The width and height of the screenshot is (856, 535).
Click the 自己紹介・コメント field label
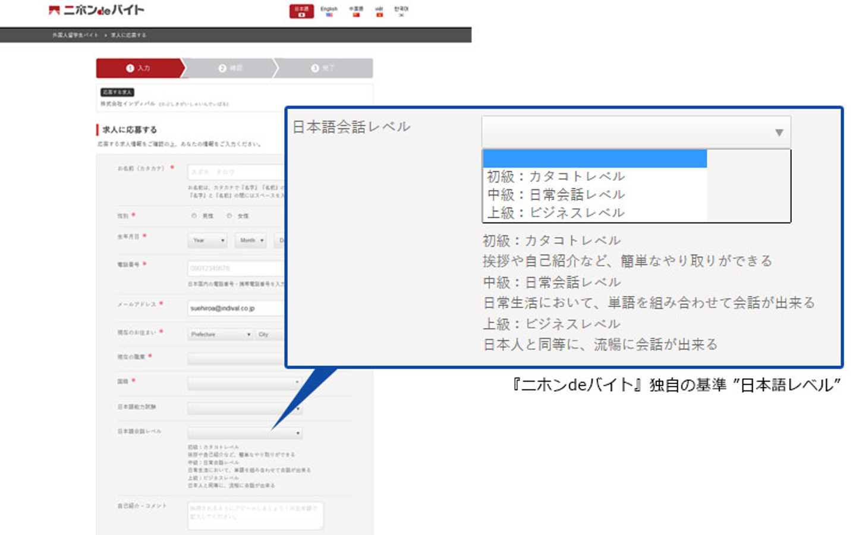click(142, 506)
